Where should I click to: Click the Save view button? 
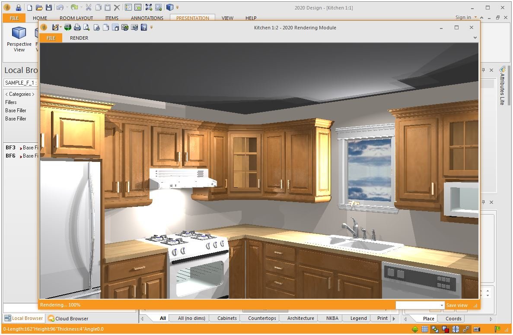457,305
